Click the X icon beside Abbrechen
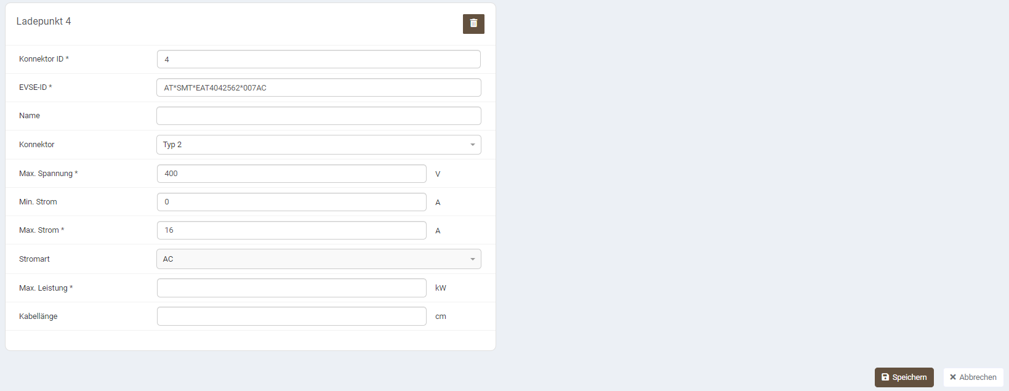Image resolution: width=1009 pixels, height=391 pixels. 953,377
